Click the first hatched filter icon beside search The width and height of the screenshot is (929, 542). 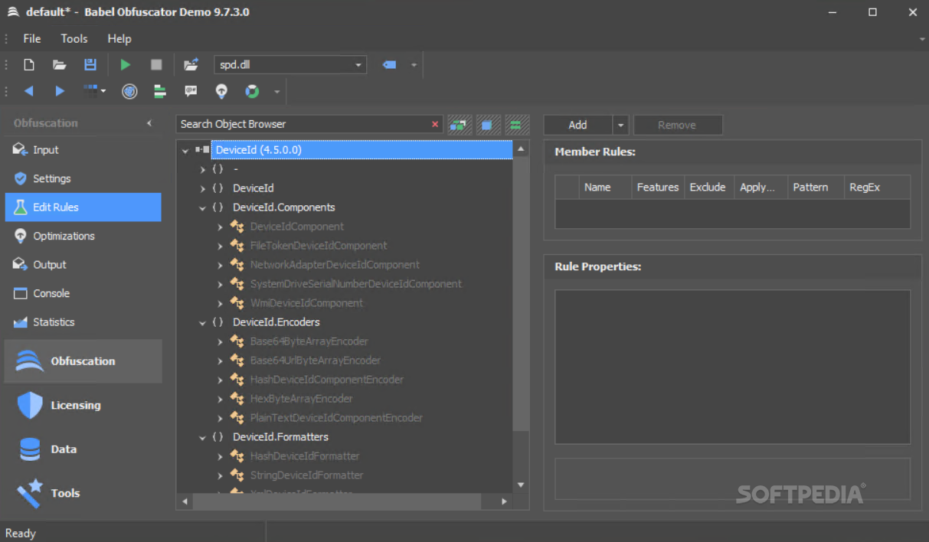tap(460, 124)
